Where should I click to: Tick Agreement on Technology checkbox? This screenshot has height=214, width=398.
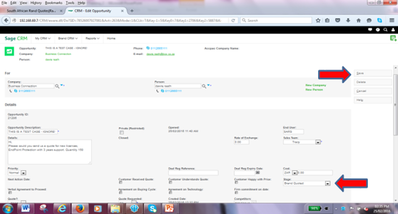pos(171,193)
